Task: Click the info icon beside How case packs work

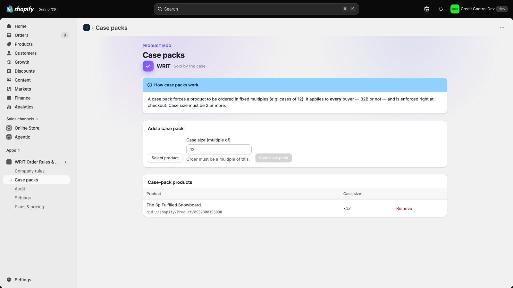Action: pyautogui.click(x=150, y=85)
